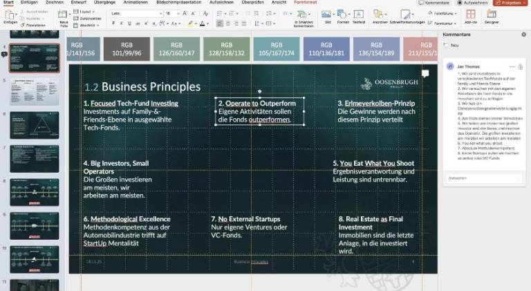Open the Add-ins gallery
531x291 pixels.
tap(470, 17)
